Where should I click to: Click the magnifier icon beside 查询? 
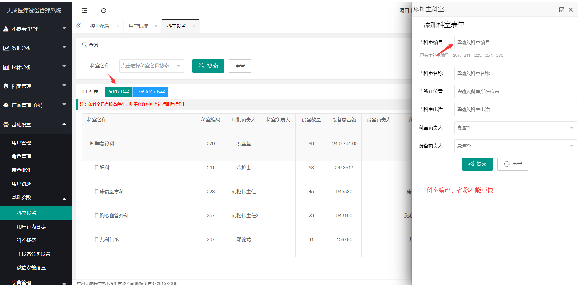(x=85, y=45)
